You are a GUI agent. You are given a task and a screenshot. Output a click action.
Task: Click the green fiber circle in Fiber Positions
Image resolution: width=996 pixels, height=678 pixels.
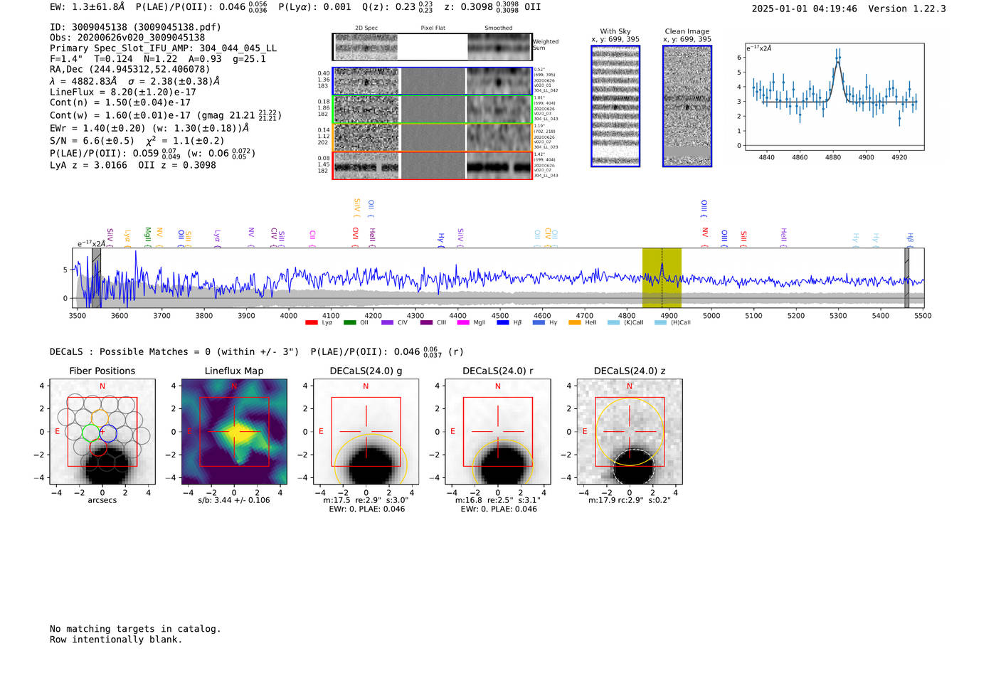click(90, 432)
